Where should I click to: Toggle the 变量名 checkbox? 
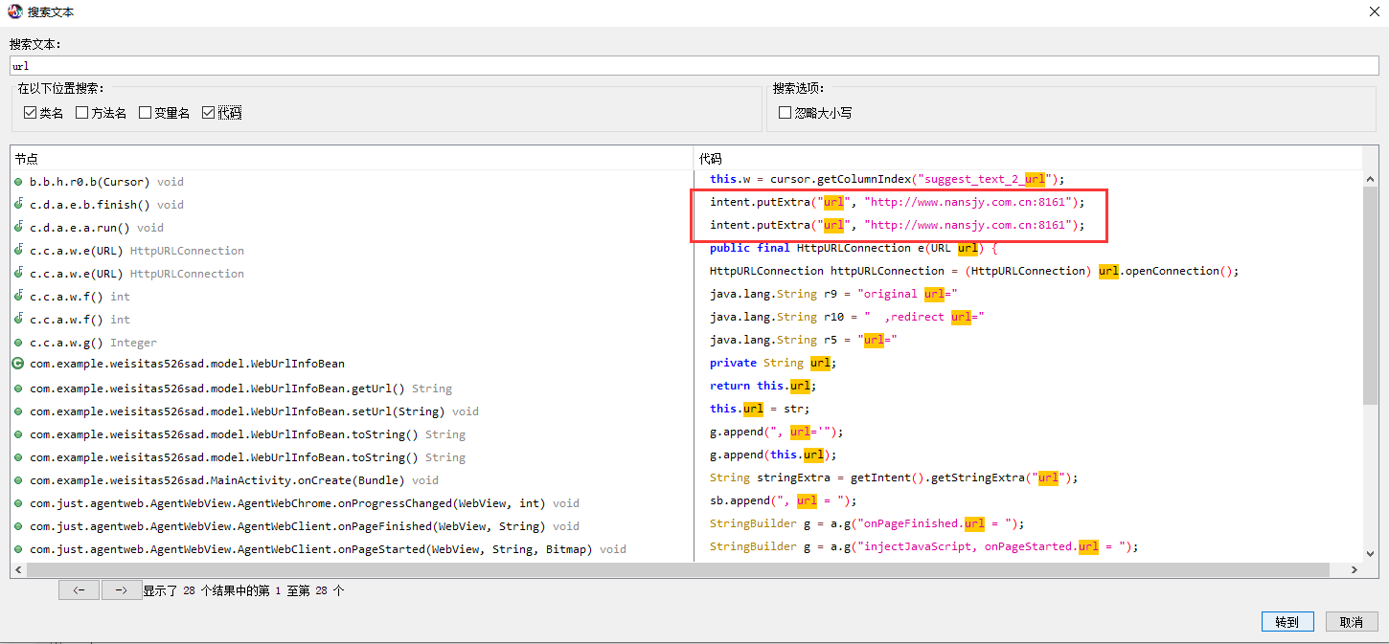(146, 113)
